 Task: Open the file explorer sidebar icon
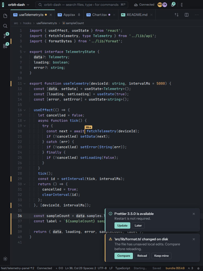point(5,16)
